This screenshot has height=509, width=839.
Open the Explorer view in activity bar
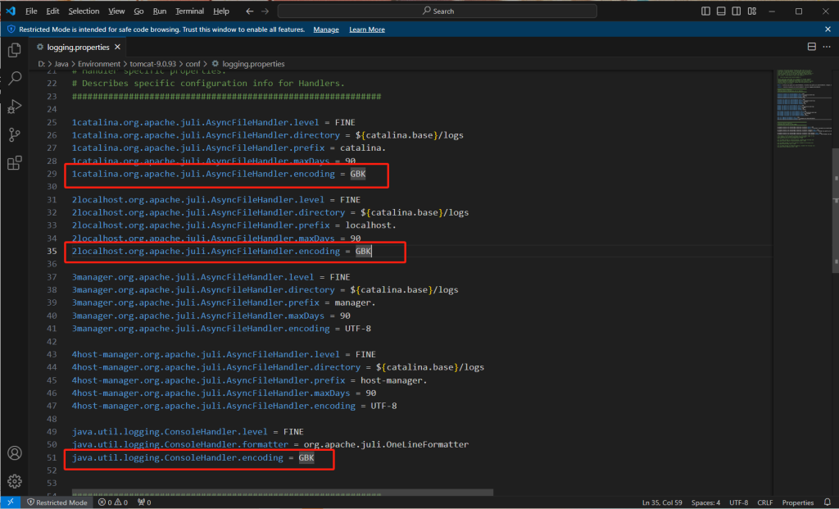[15, 50]
